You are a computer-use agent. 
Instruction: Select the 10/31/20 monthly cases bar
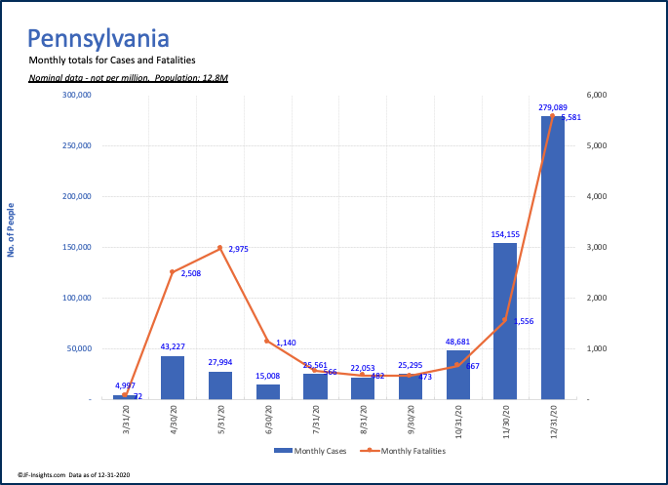(x=457, y=375)
